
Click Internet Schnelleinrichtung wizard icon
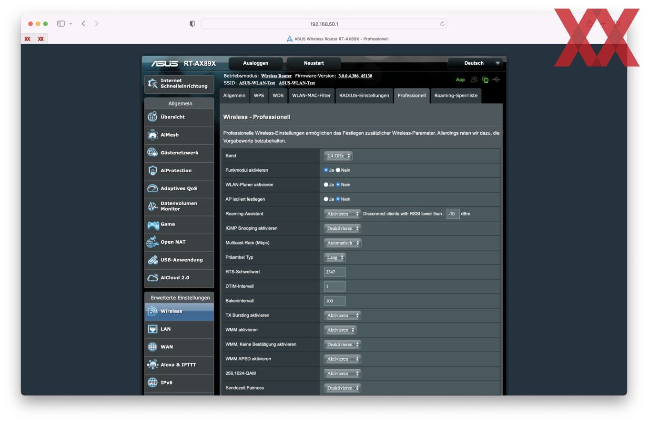[x=152, y=83]
